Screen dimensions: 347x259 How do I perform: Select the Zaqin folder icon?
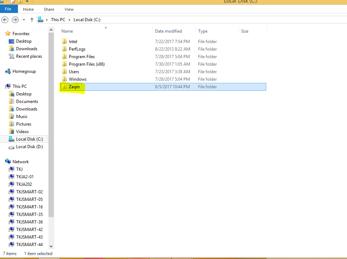[x=64, y=86]
